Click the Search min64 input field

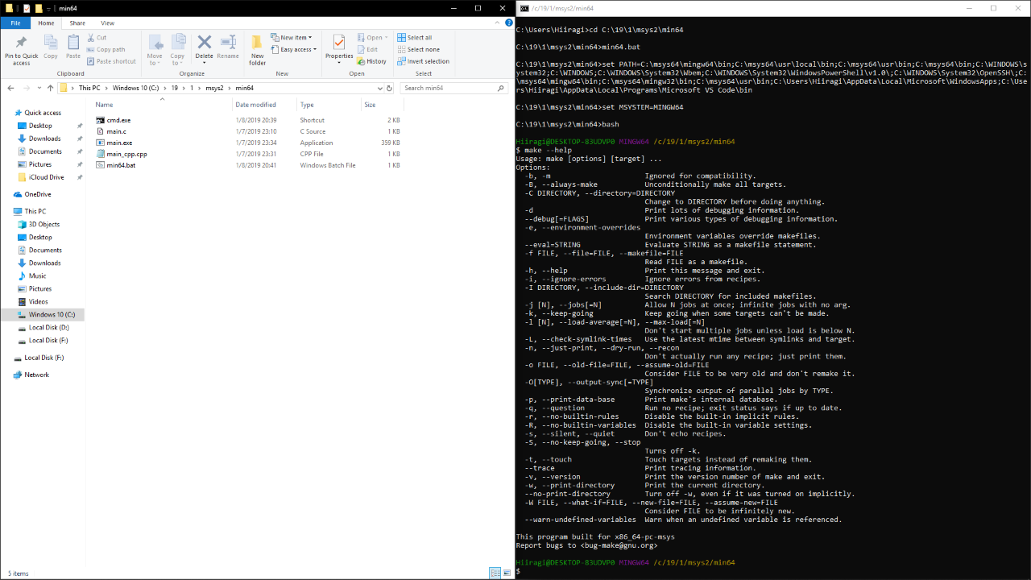[x=451, y=88]
